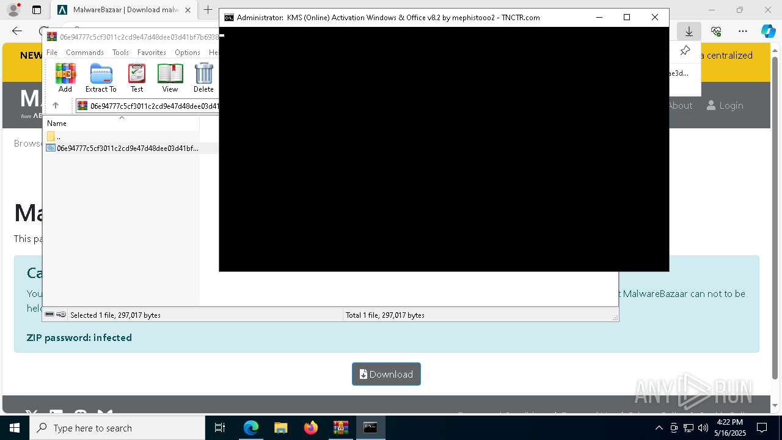Open the Login link on MalwareBazaar
Image resolution: width=782 pixels, height=440 pixels.
click(725, 106)
